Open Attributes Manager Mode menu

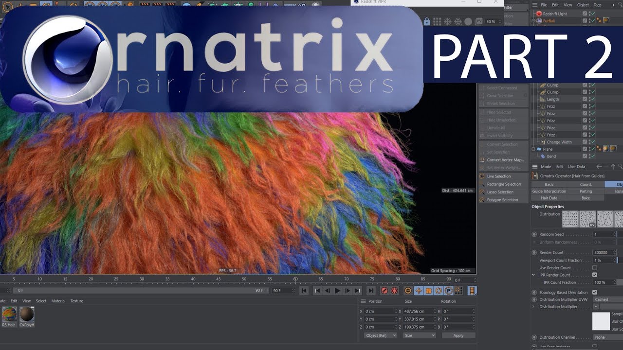tap(546, 167)
